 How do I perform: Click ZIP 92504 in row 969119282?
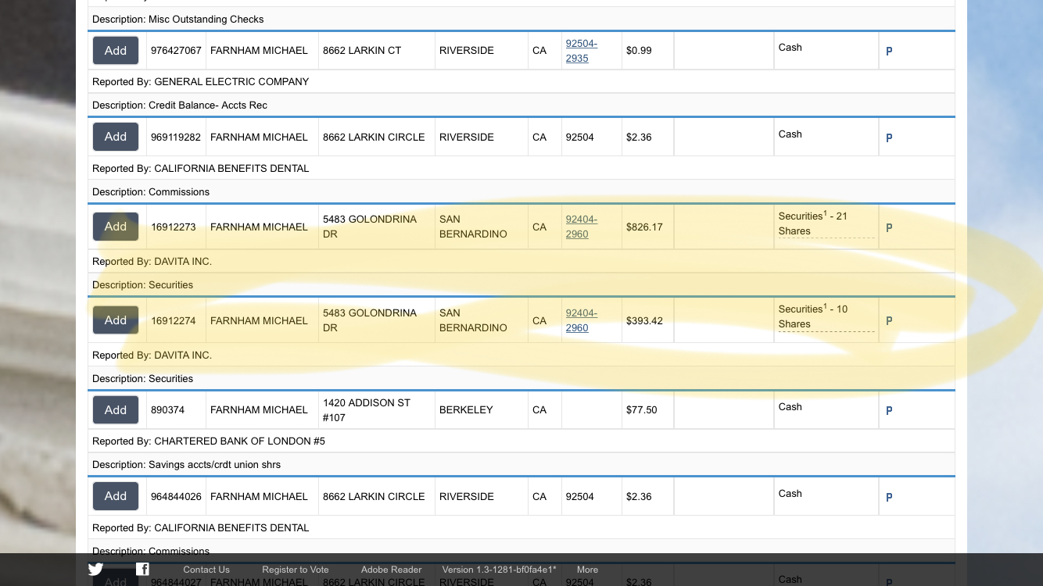point(580,138)
